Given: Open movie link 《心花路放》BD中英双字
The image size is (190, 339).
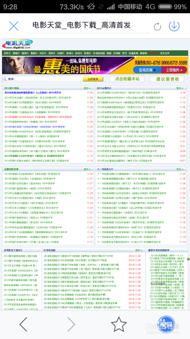Looking at the screenshot, I should [33, 93].
